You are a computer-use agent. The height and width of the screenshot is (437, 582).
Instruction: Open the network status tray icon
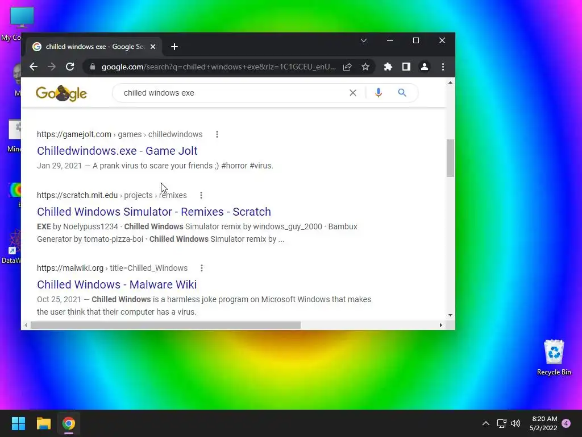[x=501, y=423]
